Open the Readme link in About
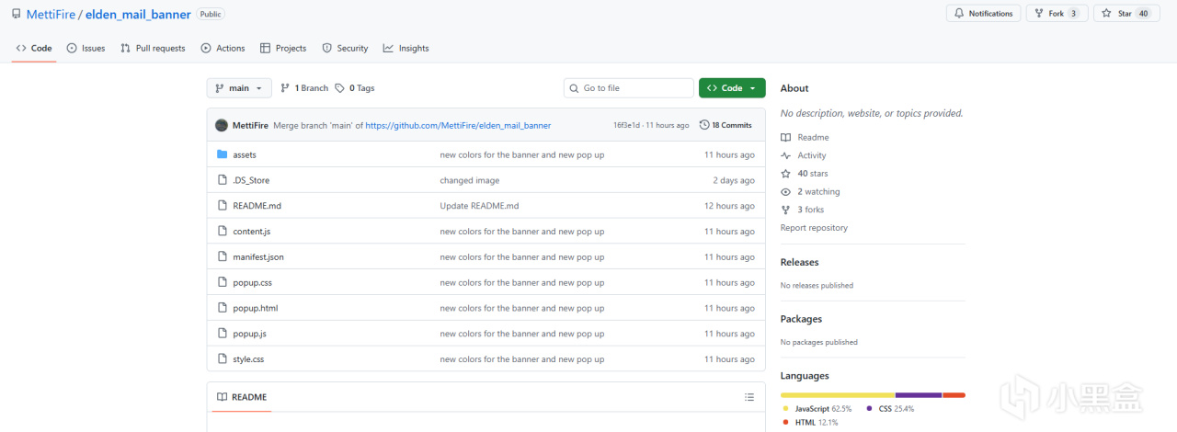The width and height of the screenshot is (1177, 432). (x=805, y=138)
